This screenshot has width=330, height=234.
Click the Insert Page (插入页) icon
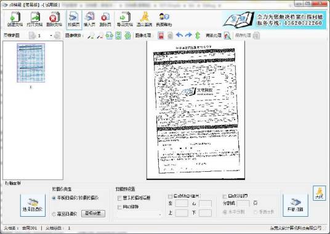tap(89, 19)
